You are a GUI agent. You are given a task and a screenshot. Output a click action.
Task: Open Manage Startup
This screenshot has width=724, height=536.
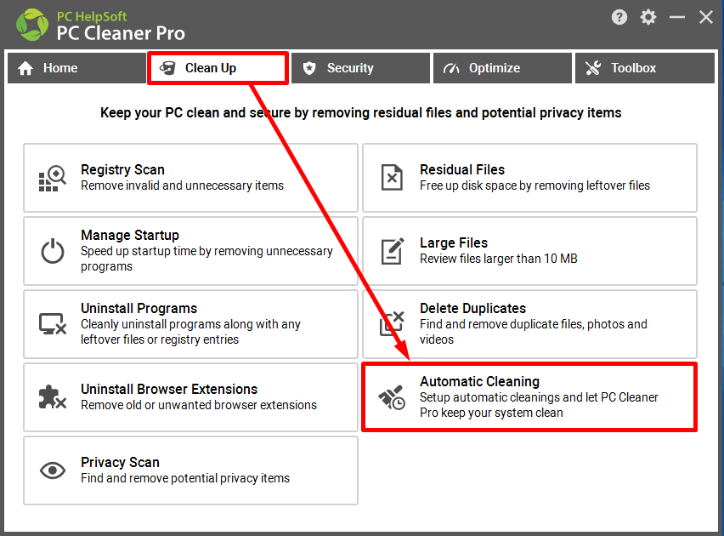pyautogui.click(x=190, y=251)
